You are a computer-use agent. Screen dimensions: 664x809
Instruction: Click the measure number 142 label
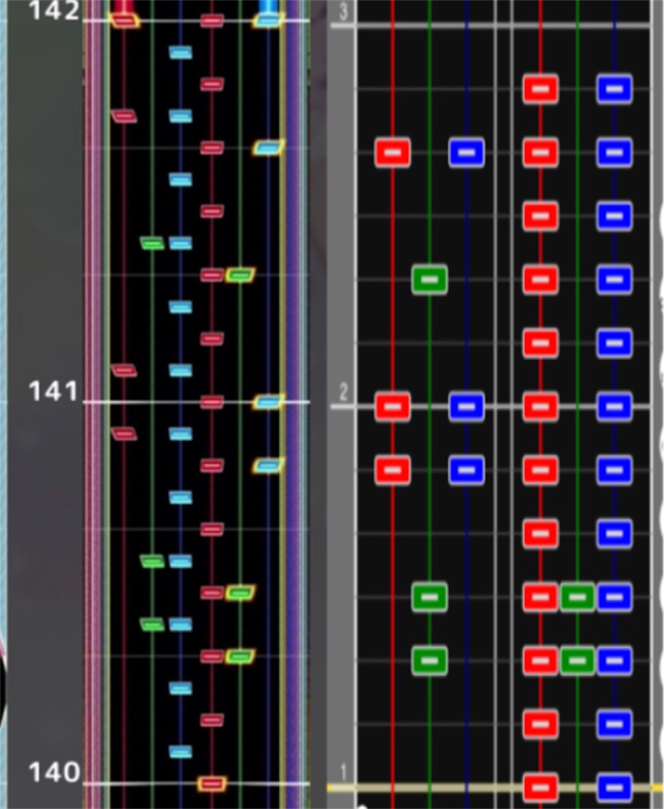click(x=55, y=10)
